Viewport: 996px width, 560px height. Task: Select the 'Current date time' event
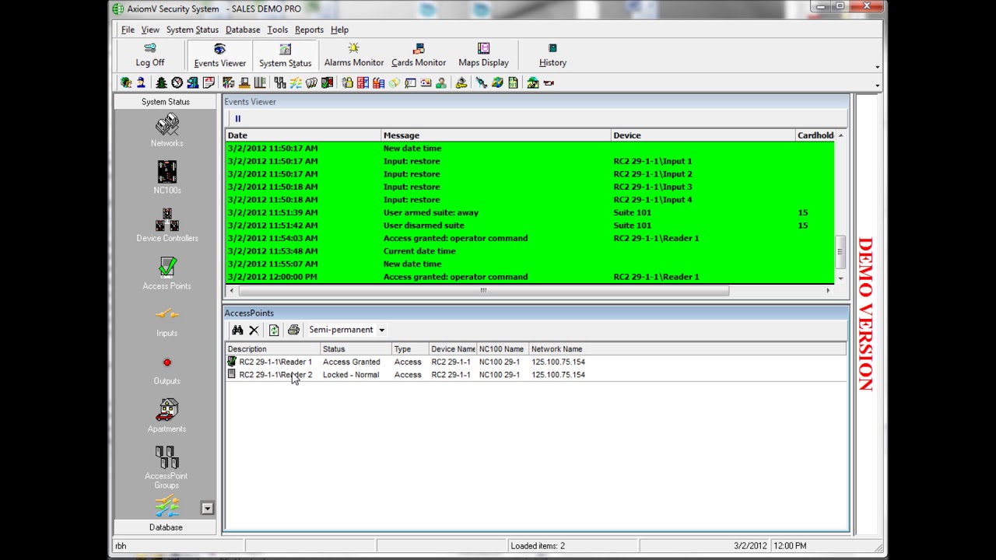tap(531, 251)
